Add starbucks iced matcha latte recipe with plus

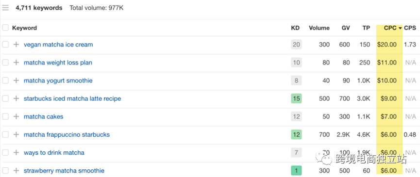point(17,98)
